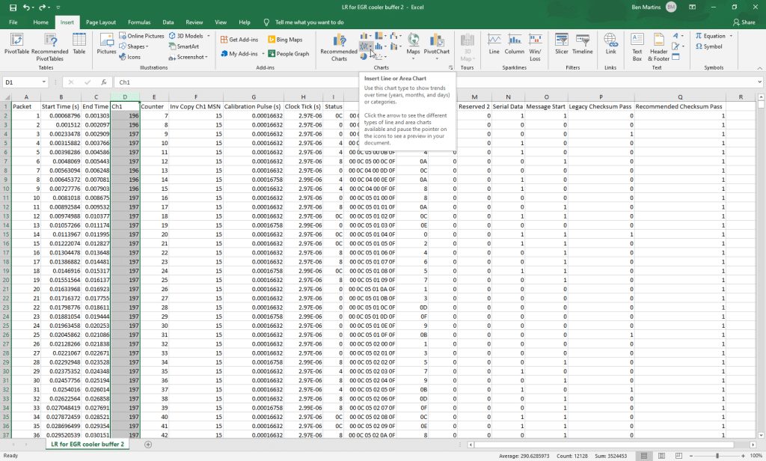Select cell Q1 Recommended Checksum Pass
766x461 pixels.
[679, 106]
